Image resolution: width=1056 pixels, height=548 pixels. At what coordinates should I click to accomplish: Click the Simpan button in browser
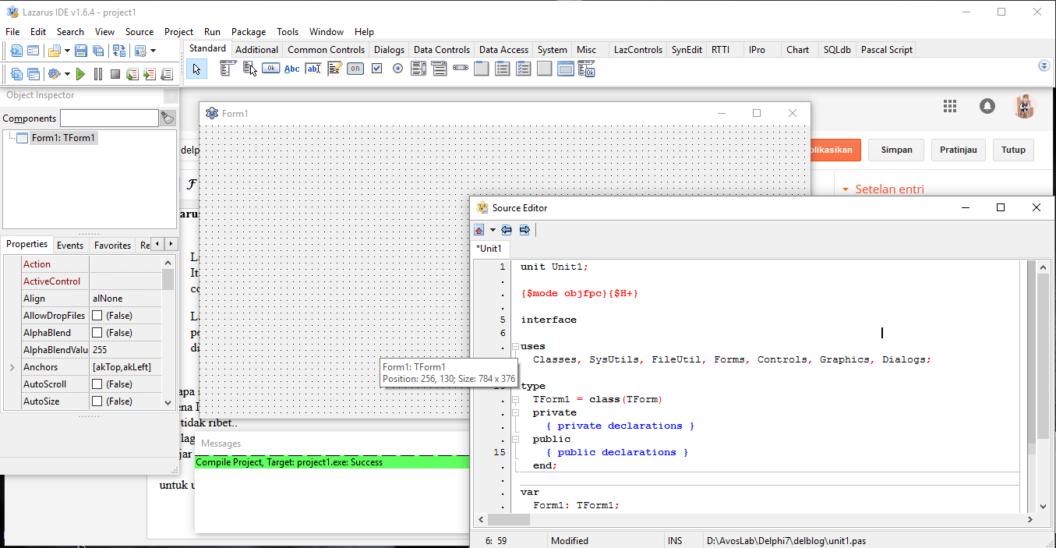click(896, 150)
